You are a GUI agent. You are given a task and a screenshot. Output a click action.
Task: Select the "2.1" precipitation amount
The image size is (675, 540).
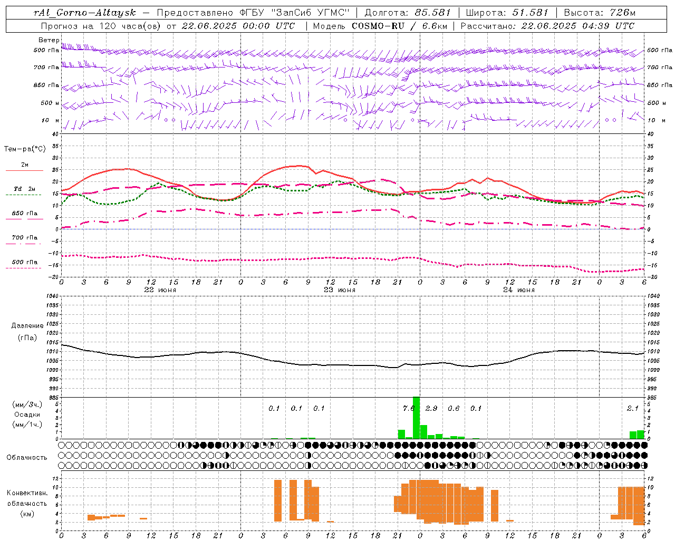click(633, 408)
